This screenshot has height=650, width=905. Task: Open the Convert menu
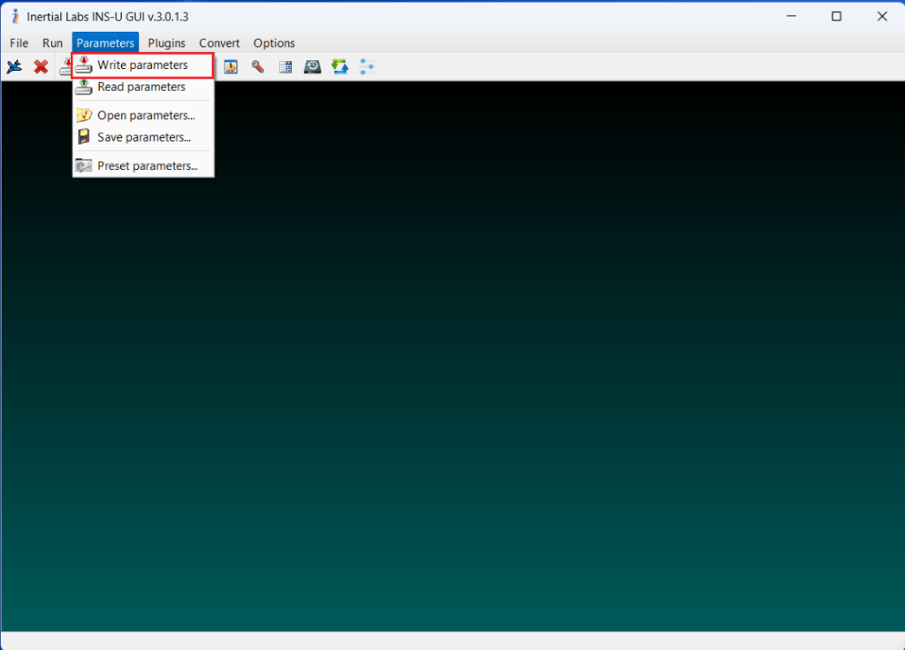pyautogui.click(x=219, y=42)
